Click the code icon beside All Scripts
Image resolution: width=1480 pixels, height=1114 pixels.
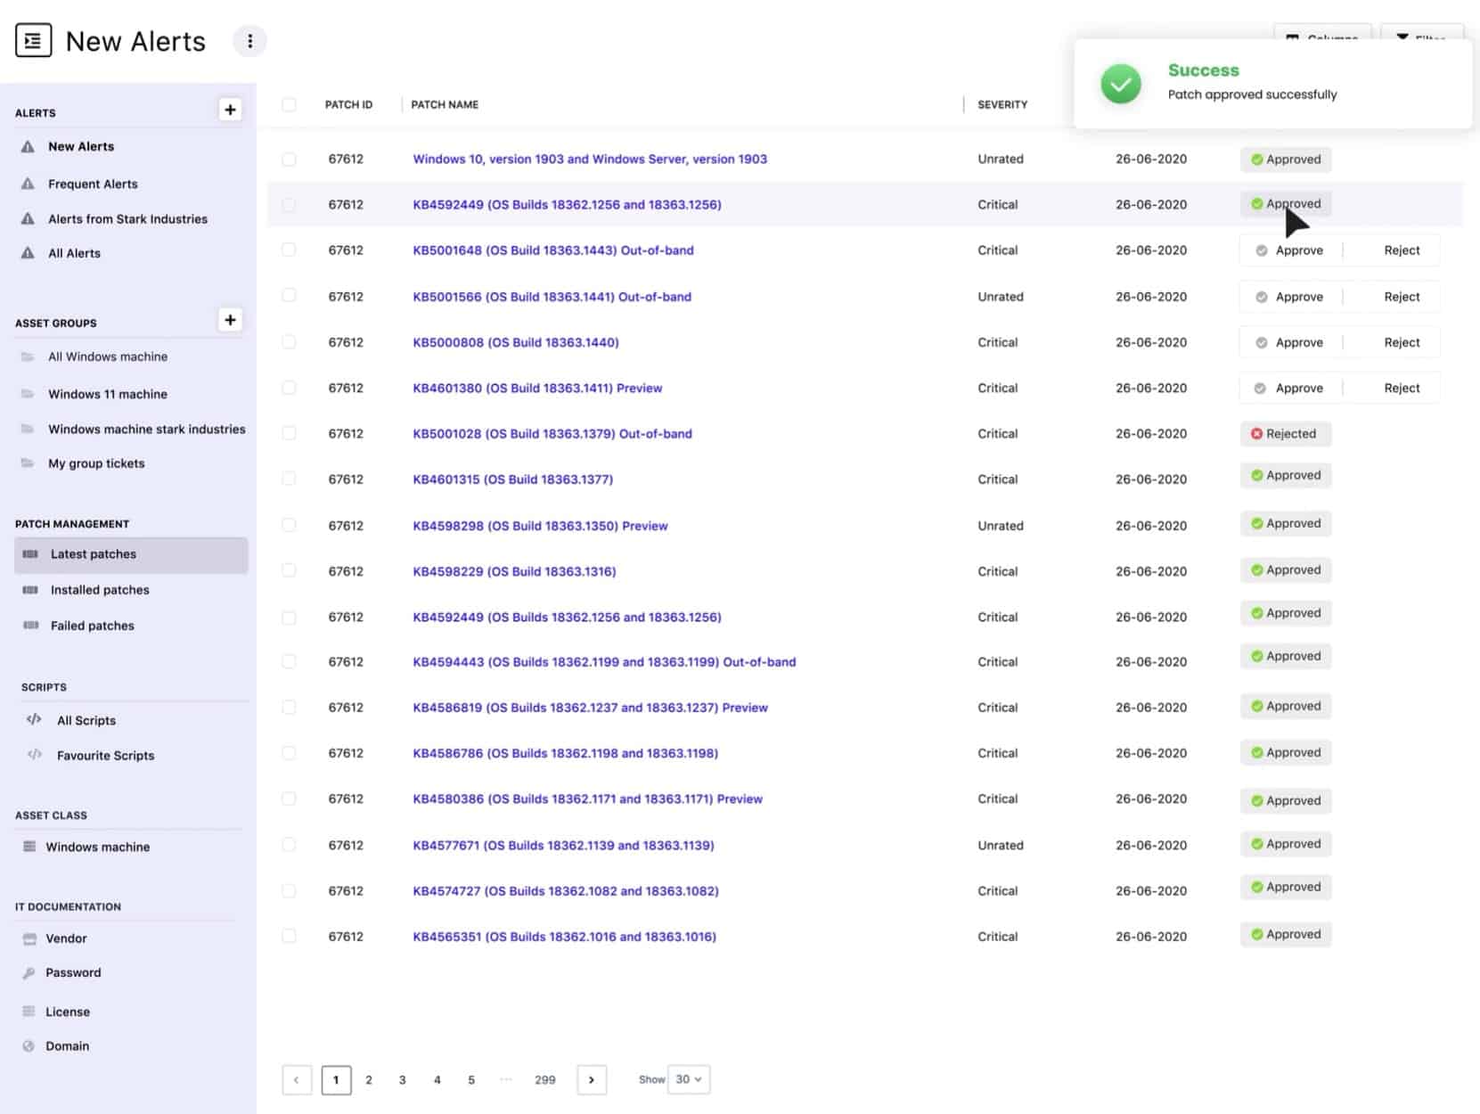click(x=34, y=720)
